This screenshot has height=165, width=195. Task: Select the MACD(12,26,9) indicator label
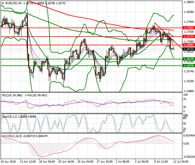click(x=12, y=136)
